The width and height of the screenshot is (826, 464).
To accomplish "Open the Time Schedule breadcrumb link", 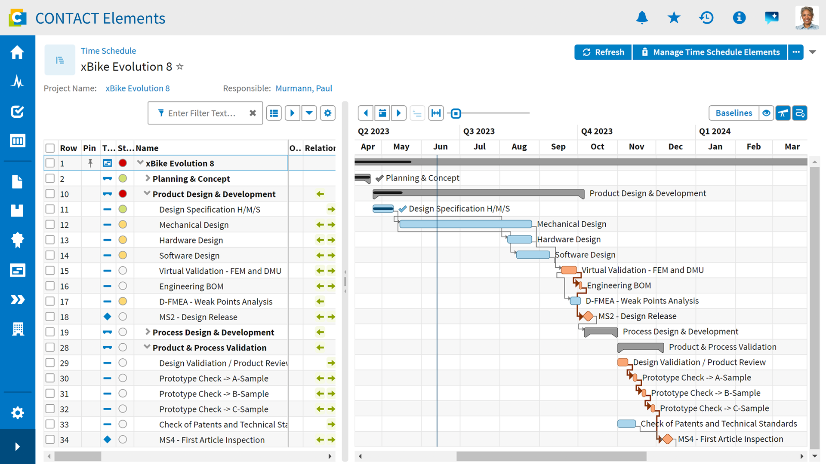I will pyautogui.click(x=108, y=51).
